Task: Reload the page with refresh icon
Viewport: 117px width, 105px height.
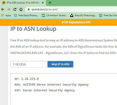Action: (15, 9)
